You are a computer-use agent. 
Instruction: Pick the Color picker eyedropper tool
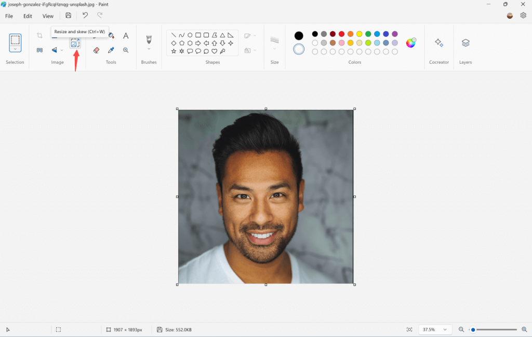click(x=111, y=50)
